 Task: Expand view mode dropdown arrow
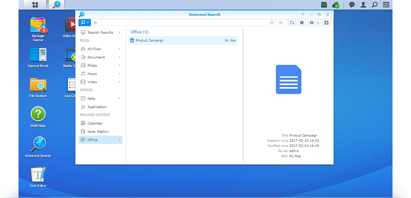click(318, 23)
